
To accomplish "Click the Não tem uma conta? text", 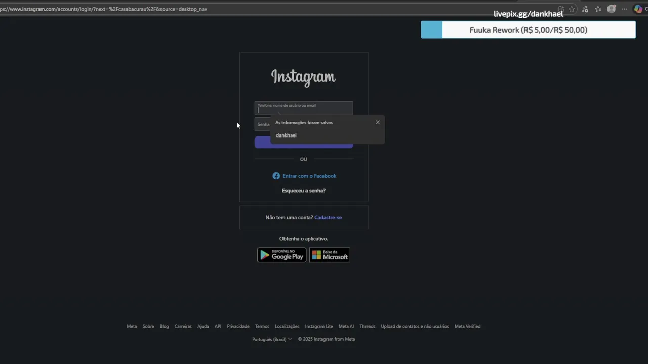I will (x=289, y=217).
